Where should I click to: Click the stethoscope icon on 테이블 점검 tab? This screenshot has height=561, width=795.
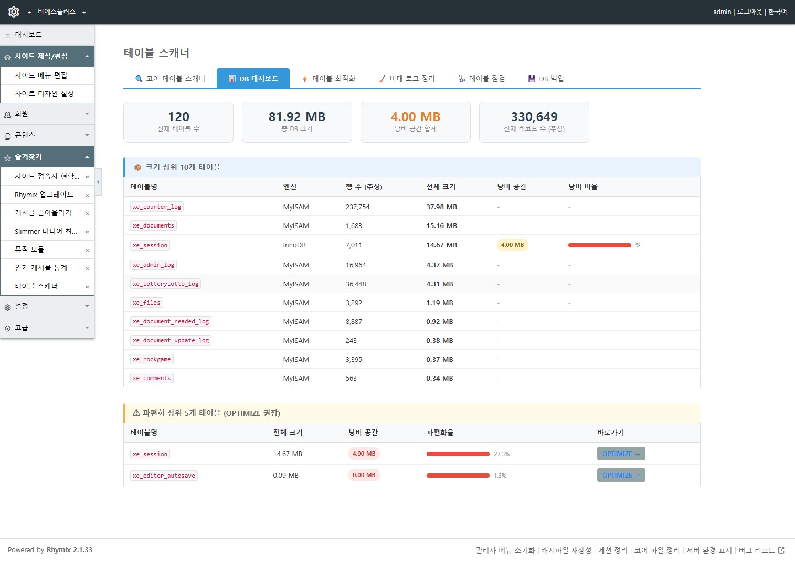[462, 79]
